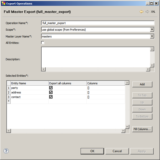Toggle Export all columns for contact
The image size is (160, 160).
point(51,97)
